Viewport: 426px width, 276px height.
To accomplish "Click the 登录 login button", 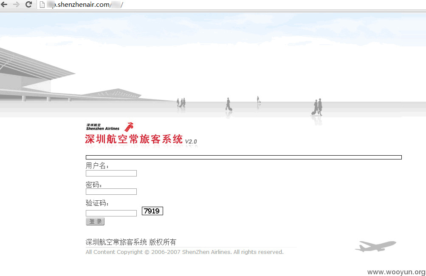I will [95, 221].
